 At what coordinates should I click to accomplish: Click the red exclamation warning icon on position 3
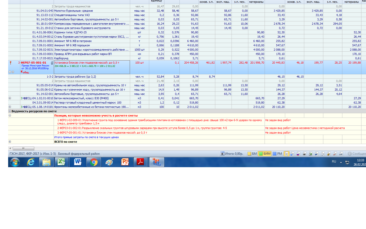(10, 63)
